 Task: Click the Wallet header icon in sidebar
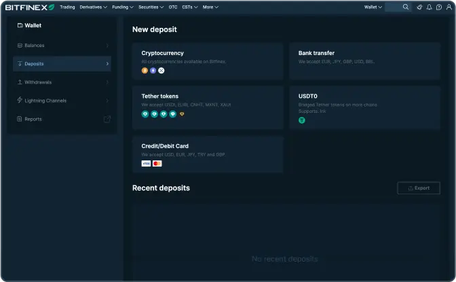click(20, 25)
